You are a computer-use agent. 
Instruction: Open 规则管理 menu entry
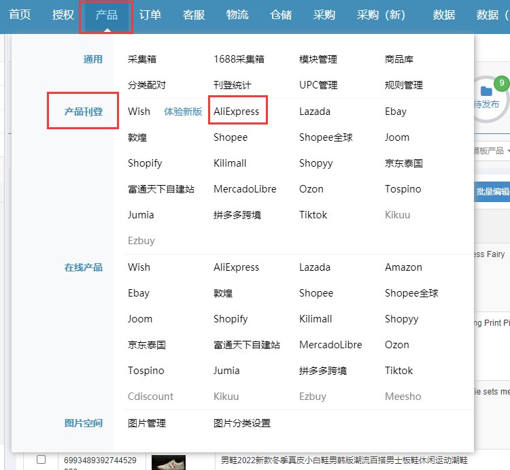pos(404,85)
